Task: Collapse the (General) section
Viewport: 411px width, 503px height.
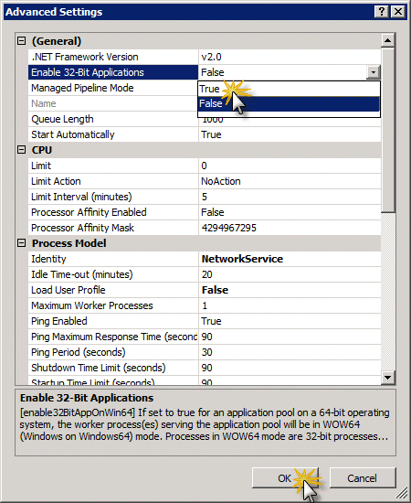Action: pos(21,41)
